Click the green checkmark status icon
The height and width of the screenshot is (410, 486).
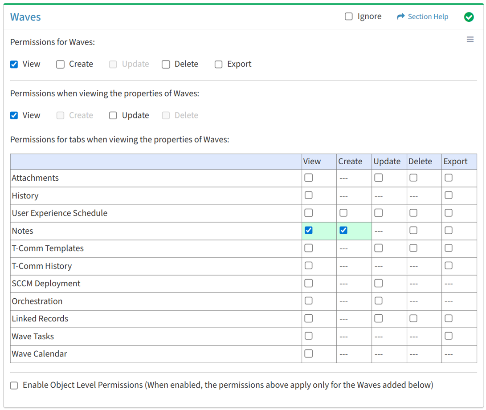point(469,17)
